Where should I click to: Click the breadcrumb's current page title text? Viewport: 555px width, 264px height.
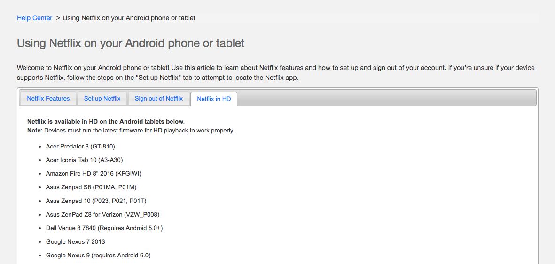coord(129,18)
